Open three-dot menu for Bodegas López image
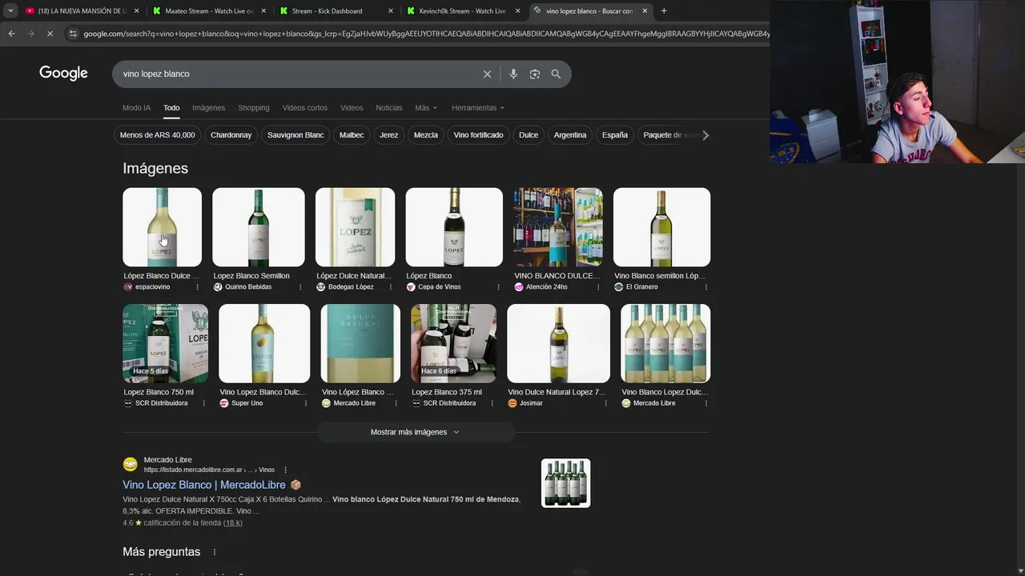This screenshot has height=576, width=1025. (391, 287)
